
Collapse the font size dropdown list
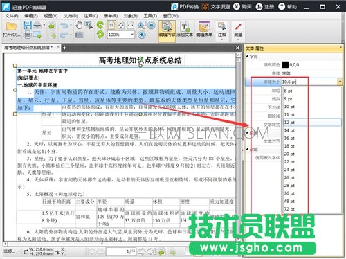coord(340,82)
